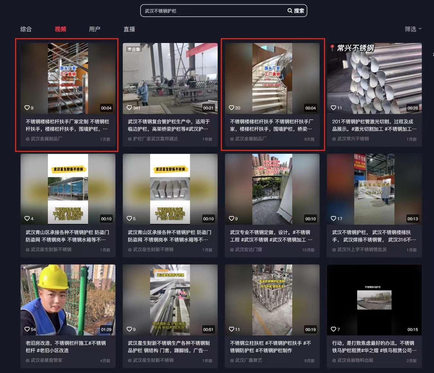434x373 pixels.
Task: Expand the 筛选 filter dropdown
Action: coord(413,29)
